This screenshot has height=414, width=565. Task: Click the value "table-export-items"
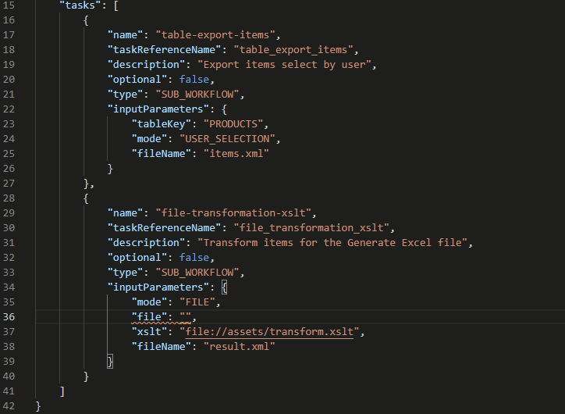tap(215, 34)
